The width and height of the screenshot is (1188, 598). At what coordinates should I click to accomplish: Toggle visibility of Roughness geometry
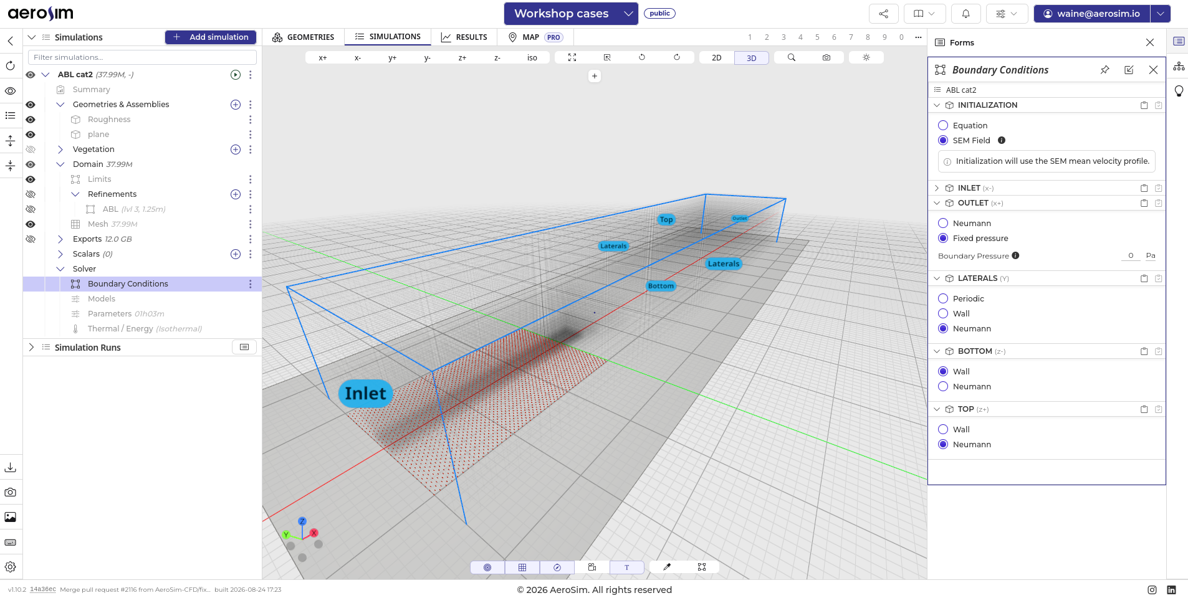click(x=31, y=120)
